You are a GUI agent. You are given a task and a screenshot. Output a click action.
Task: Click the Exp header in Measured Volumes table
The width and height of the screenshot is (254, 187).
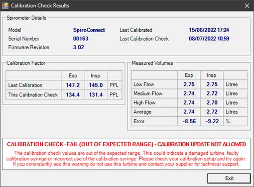(189, 75)
